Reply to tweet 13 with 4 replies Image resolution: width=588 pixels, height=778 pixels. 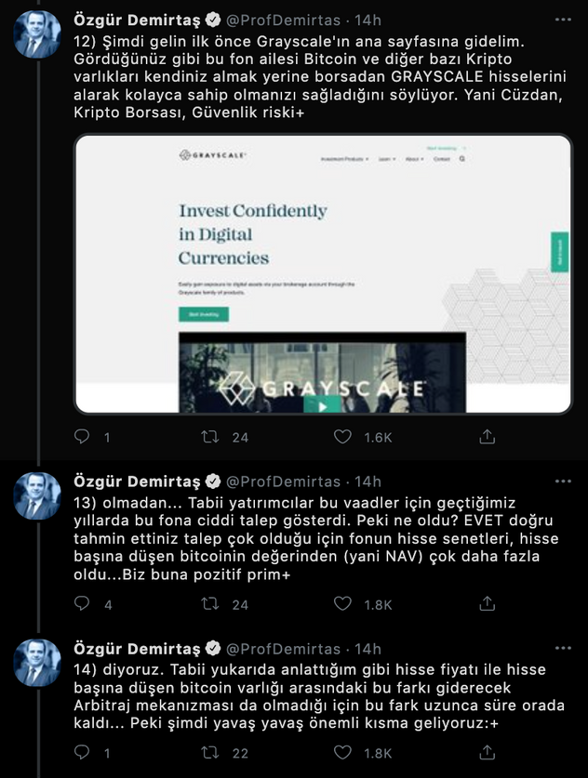tap(83, 603)
